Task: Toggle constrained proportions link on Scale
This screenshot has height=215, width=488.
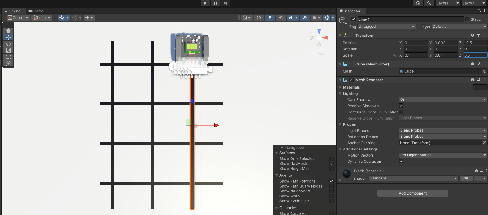Action: 394,55
